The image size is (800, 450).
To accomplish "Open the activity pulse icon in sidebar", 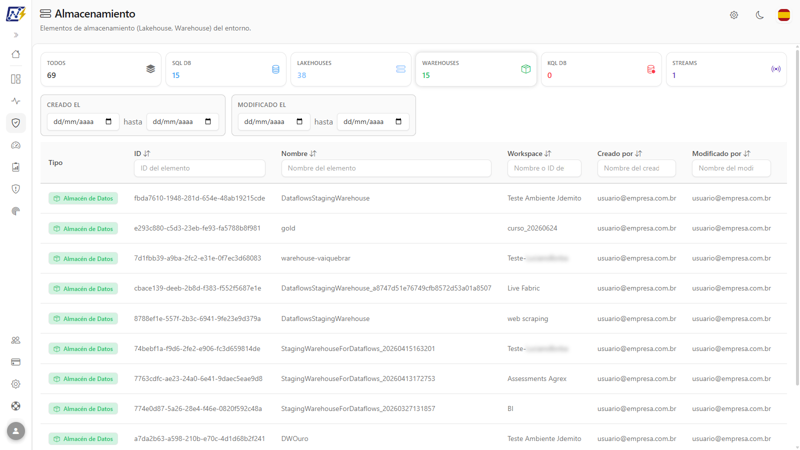I will (x=16, y=101).
